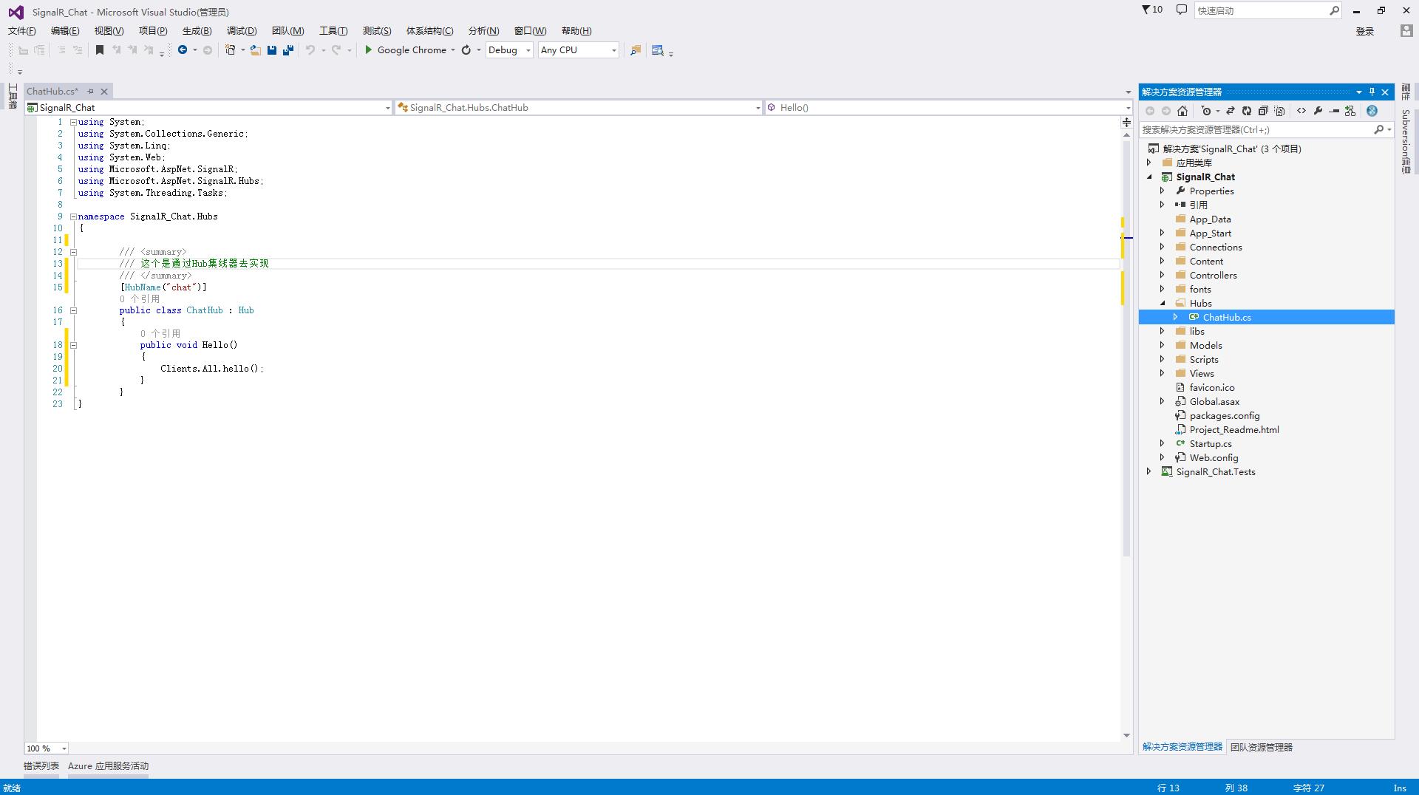Collapse the using directives outline block
The image size is (1419, 795).
point(73,122)
